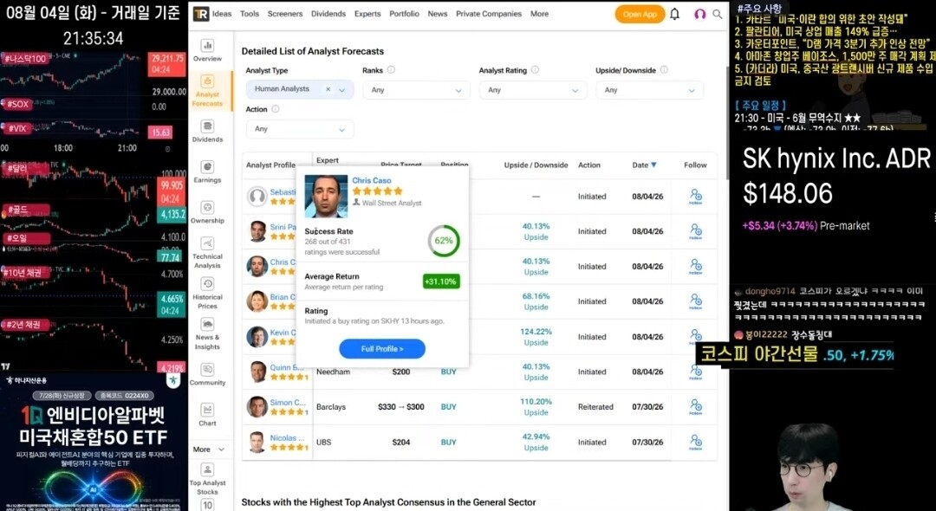
Task: Click the Analyst Rating info icon
Action: (x=535, y=70)
